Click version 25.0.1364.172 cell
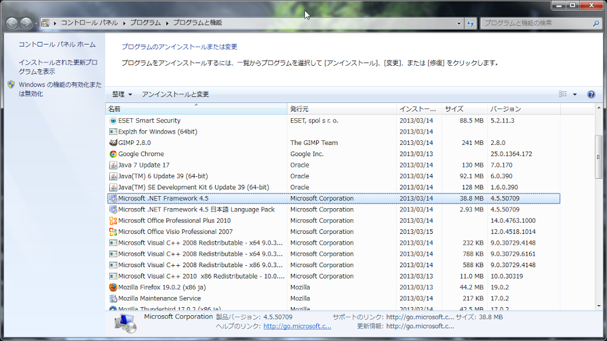The width and height of the screenshot is (607, 341). point(511,154)
